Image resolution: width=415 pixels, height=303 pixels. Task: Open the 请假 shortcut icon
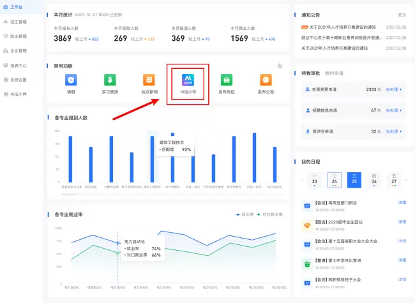(x=71, y=80)
